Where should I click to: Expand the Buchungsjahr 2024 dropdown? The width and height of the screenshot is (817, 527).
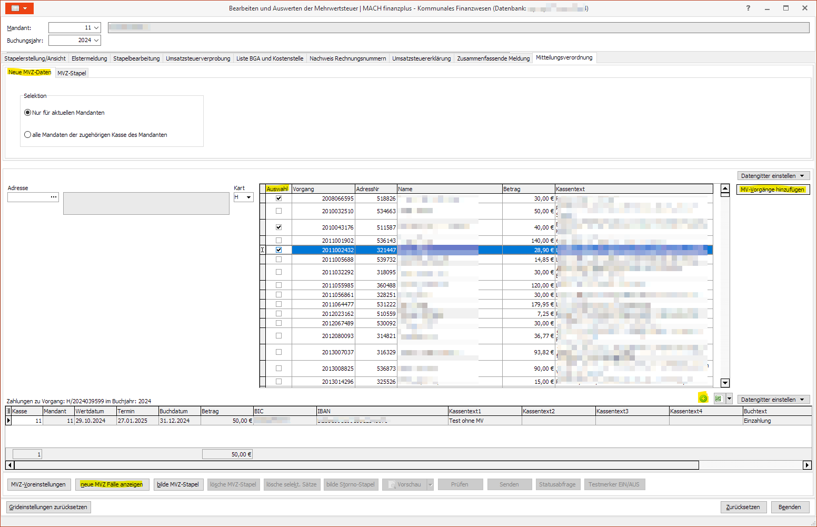coord(96,41)
